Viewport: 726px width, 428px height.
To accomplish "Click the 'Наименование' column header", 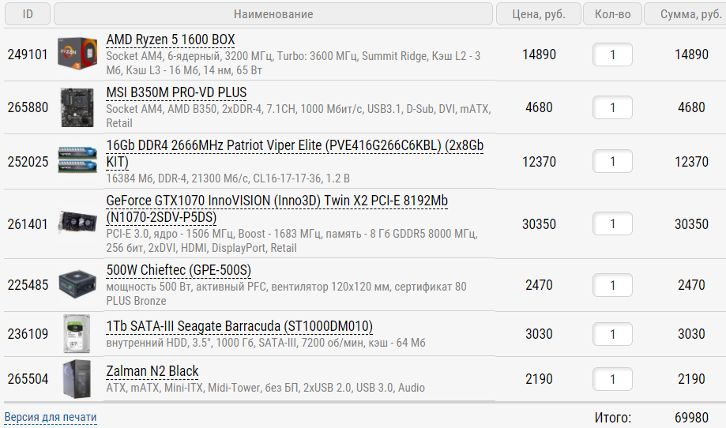I will pos(273,14).
